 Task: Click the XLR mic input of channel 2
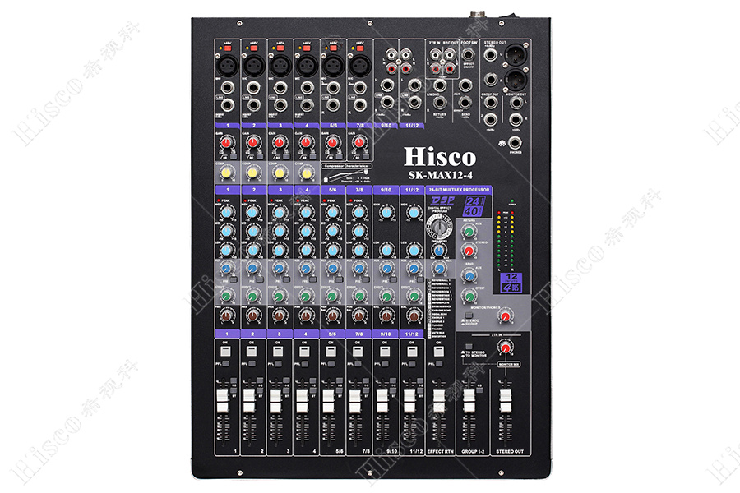point(251,62)
